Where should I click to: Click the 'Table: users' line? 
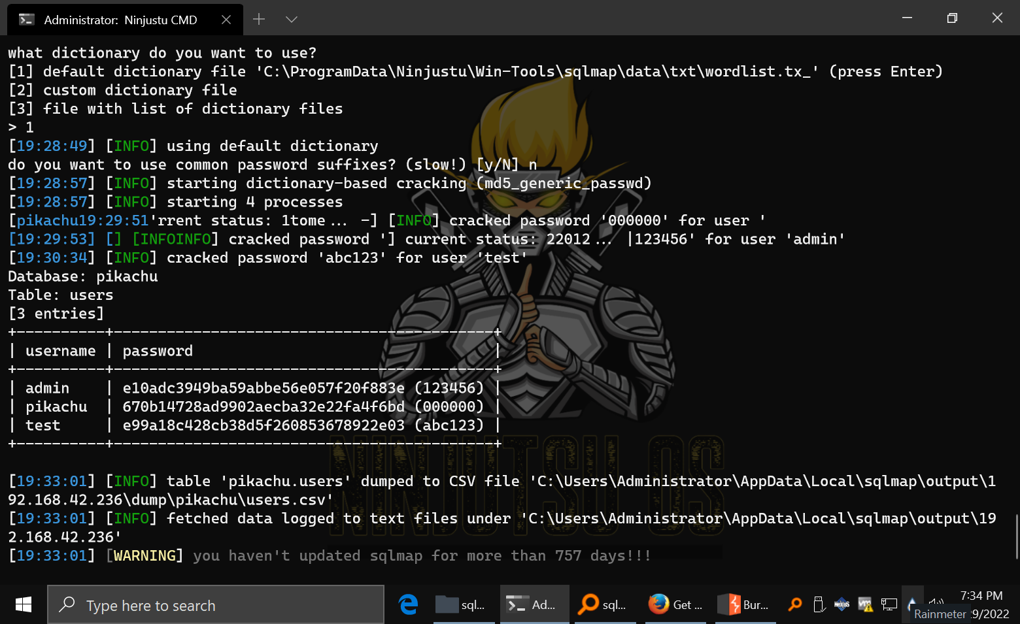pos(61,295)
